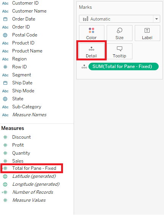The image size is (164, 215).
Task: Click globe icon next to Postal Code
Action: click(x=5, y=35)
